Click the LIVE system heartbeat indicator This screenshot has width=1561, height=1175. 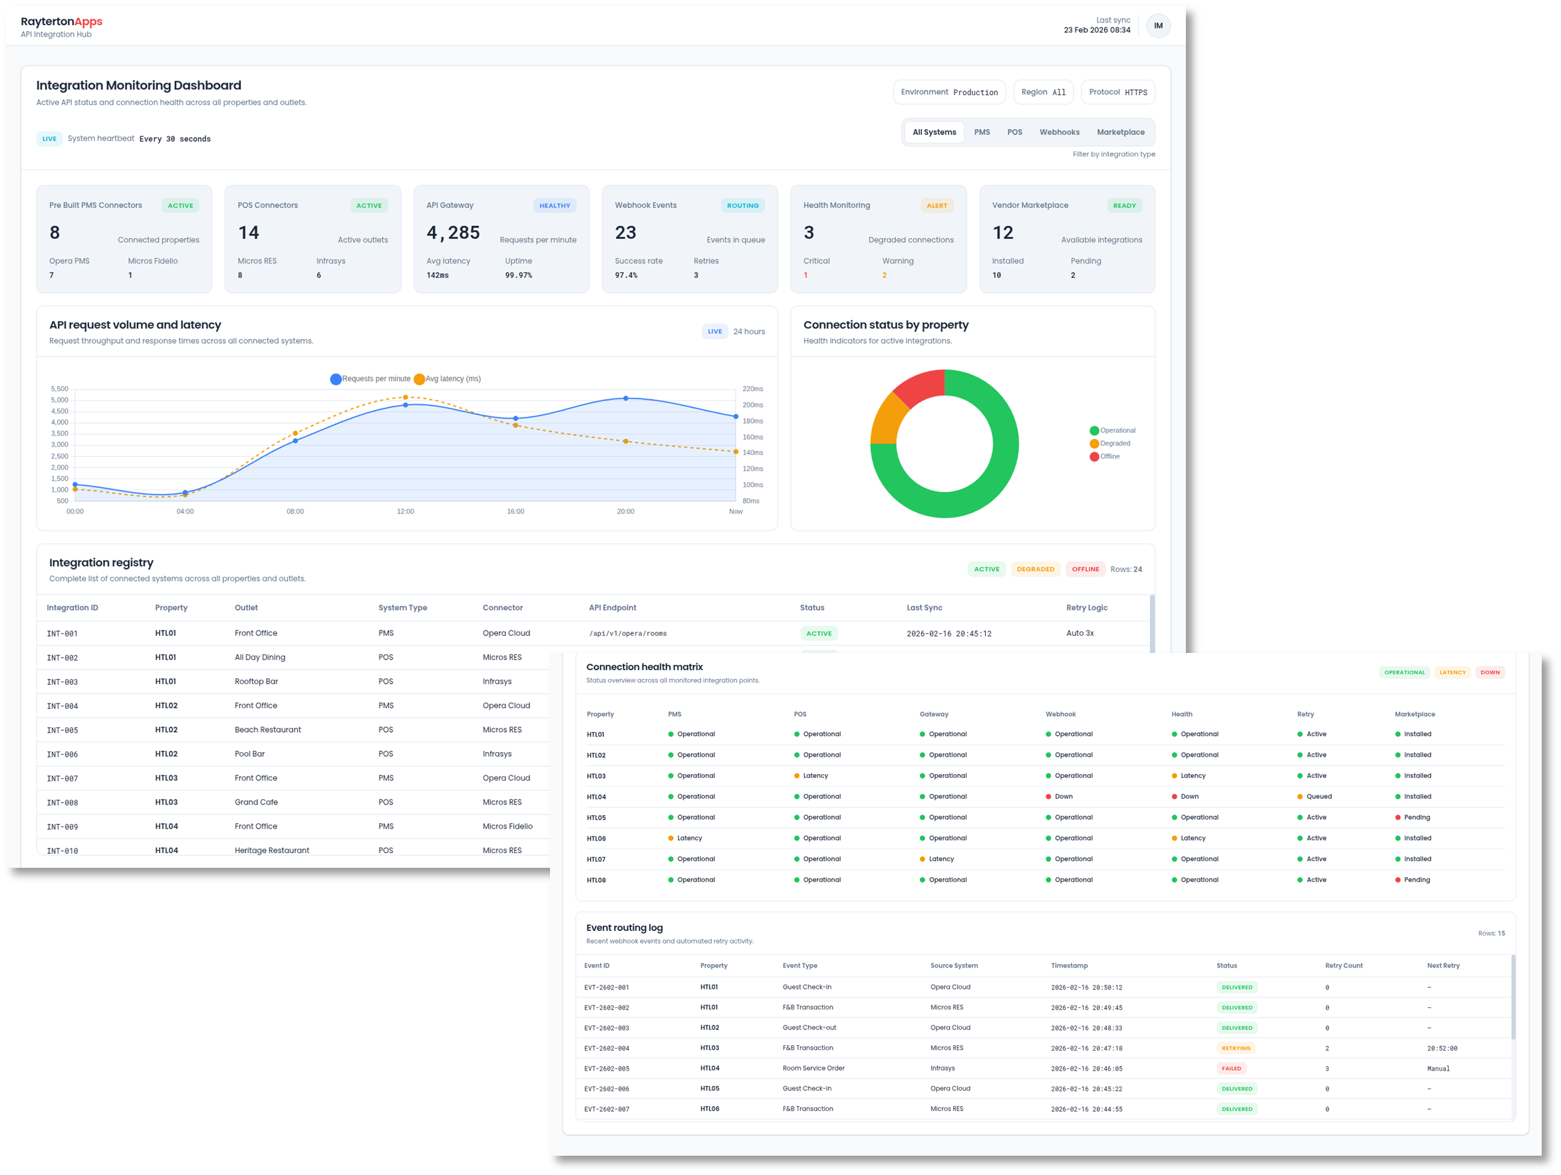(49, 138)
